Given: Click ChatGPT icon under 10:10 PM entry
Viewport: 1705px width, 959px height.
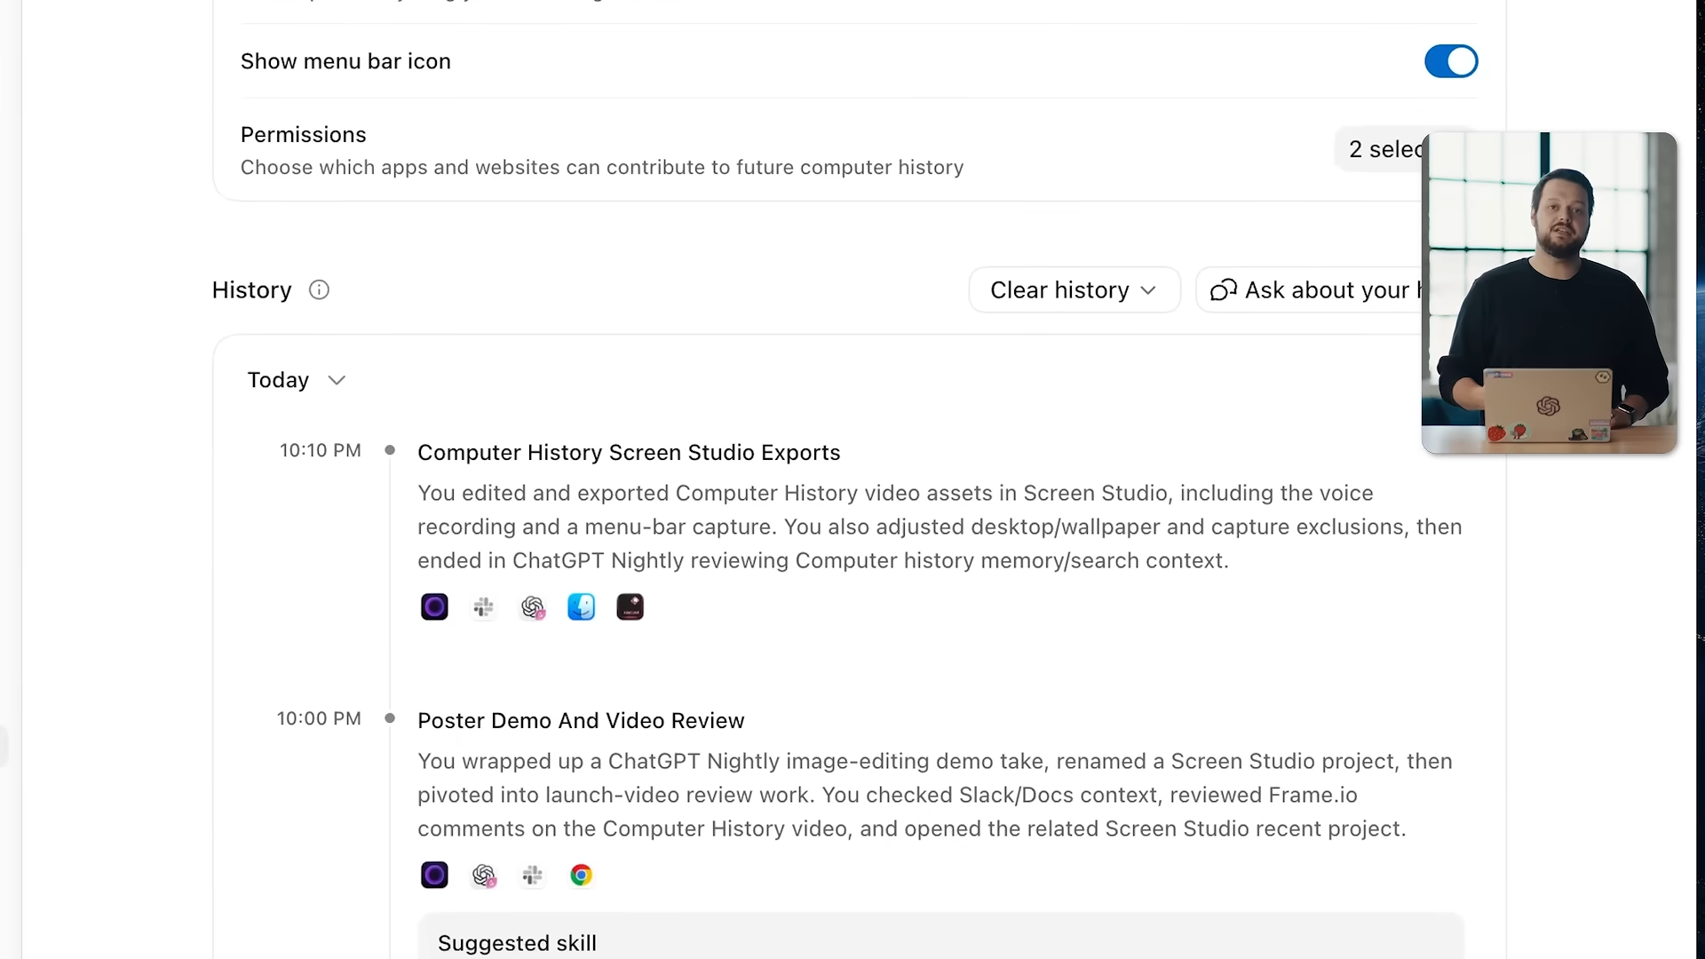Looking at the screenshot, I should pyautogui.click(x=533, y=607).
